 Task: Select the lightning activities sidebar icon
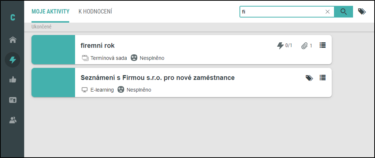tap(12, 60)
